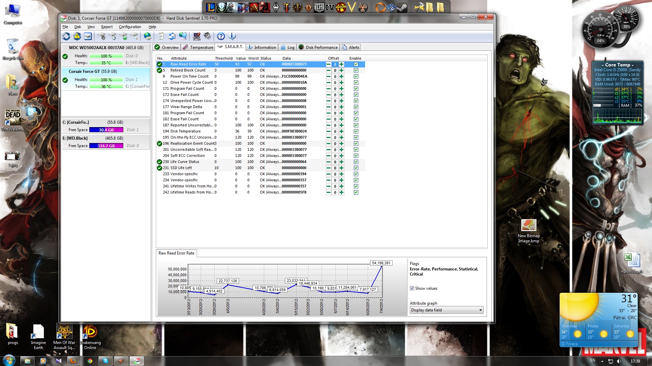Image resolution: width=652 pixels, height=366 pixels.
Task: Open the File menu
Action: [x=65, y=27]
